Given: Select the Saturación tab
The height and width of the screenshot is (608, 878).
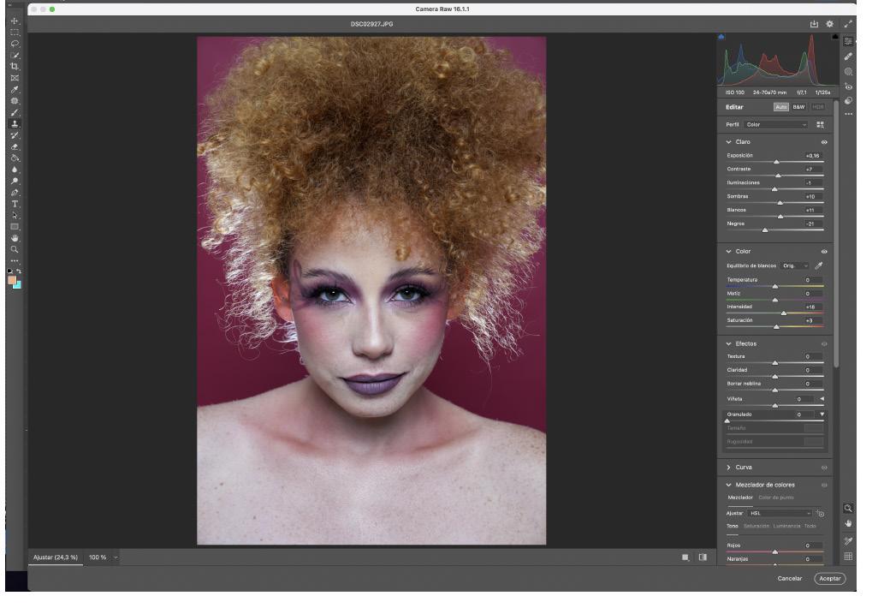Looking at the screenshot, I should [756, 526].
